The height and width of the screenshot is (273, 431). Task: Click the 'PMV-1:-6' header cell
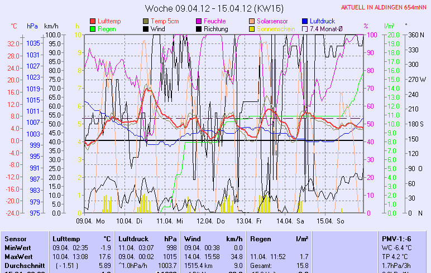[x=396, y=238]
